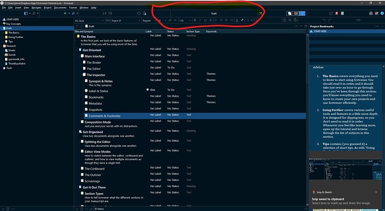385x211 pixels.
Task: Click the Compose pencil icon beside Draft field
Action: tap(260, 13)
